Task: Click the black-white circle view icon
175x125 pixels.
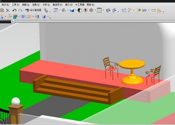Action: point(80,10)
